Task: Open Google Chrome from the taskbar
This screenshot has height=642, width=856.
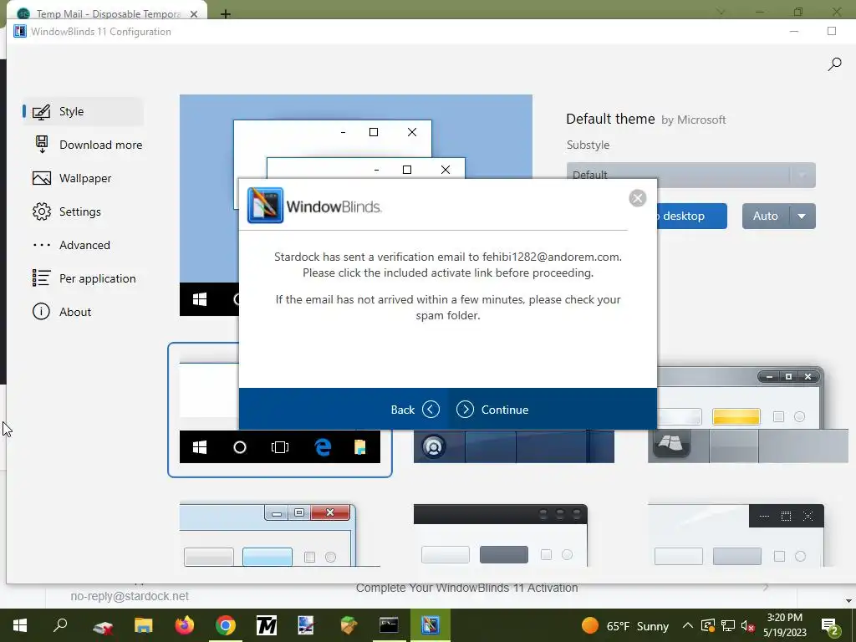Action: click(226, 625)
